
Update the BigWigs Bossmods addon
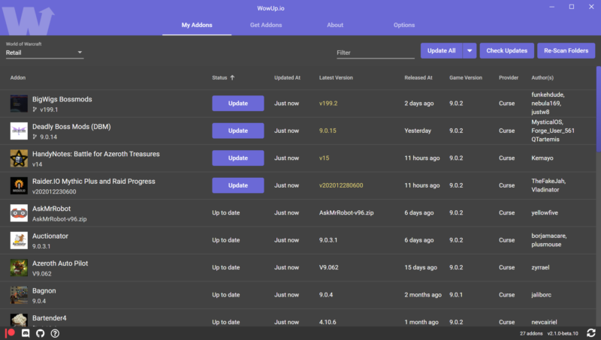coord(238,104)
